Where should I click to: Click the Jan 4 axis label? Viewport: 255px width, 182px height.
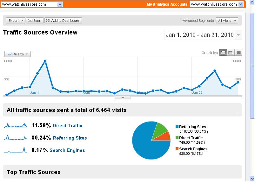point(35,92)
